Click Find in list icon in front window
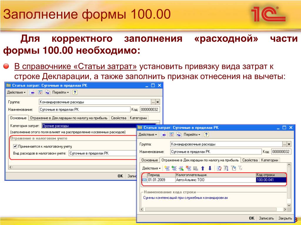 (163, 135)
